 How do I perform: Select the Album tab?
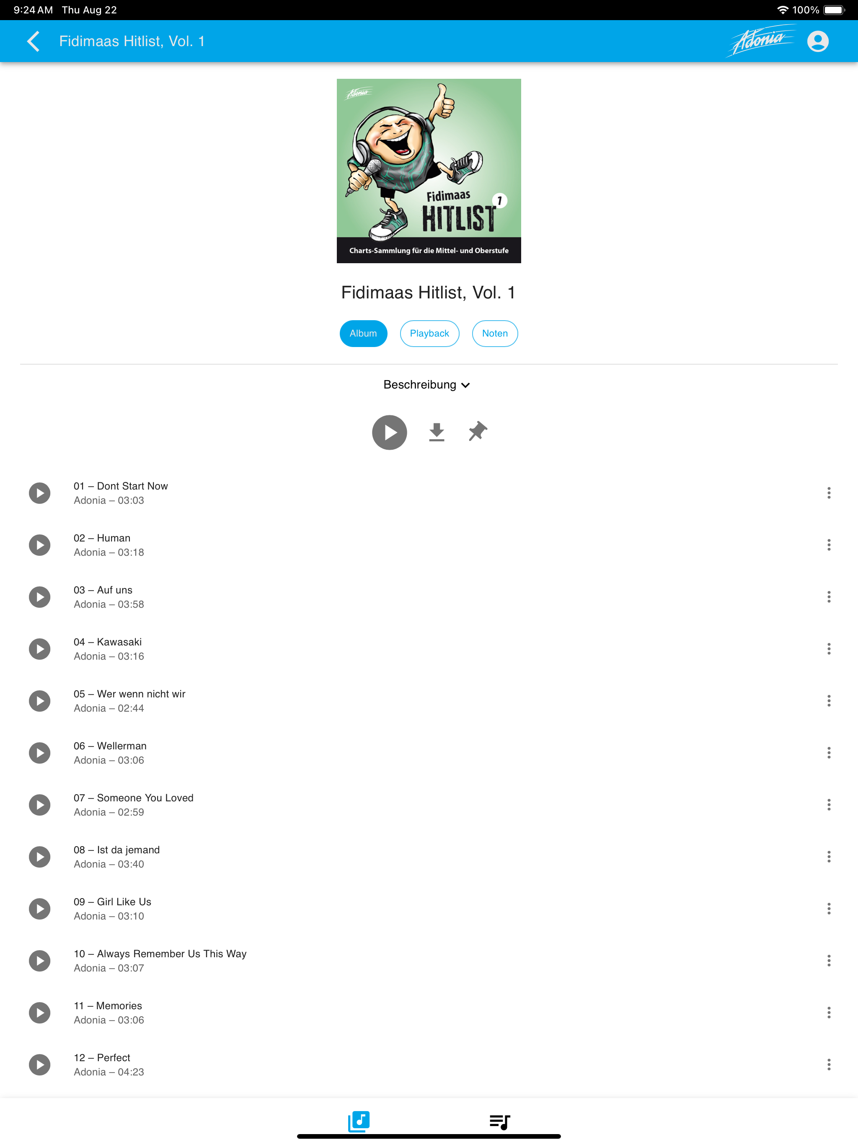pyautogui.click(x=363, y=333)
